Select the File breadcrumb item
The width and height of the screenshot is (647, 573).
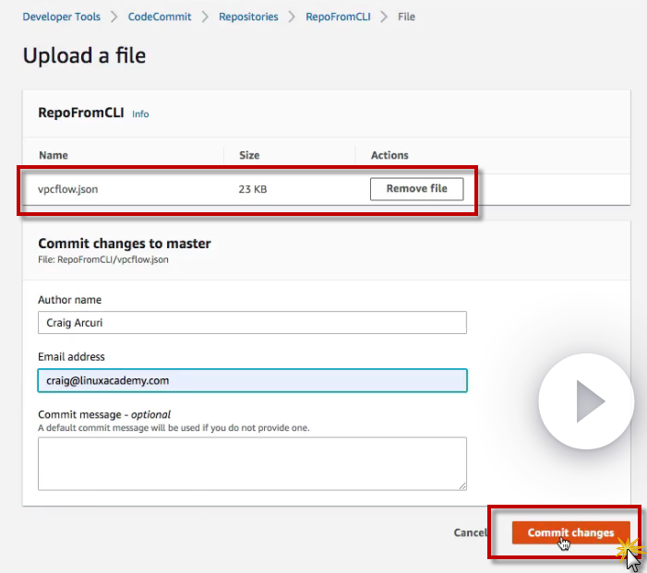pyautogui.click(x=406, y=17)
